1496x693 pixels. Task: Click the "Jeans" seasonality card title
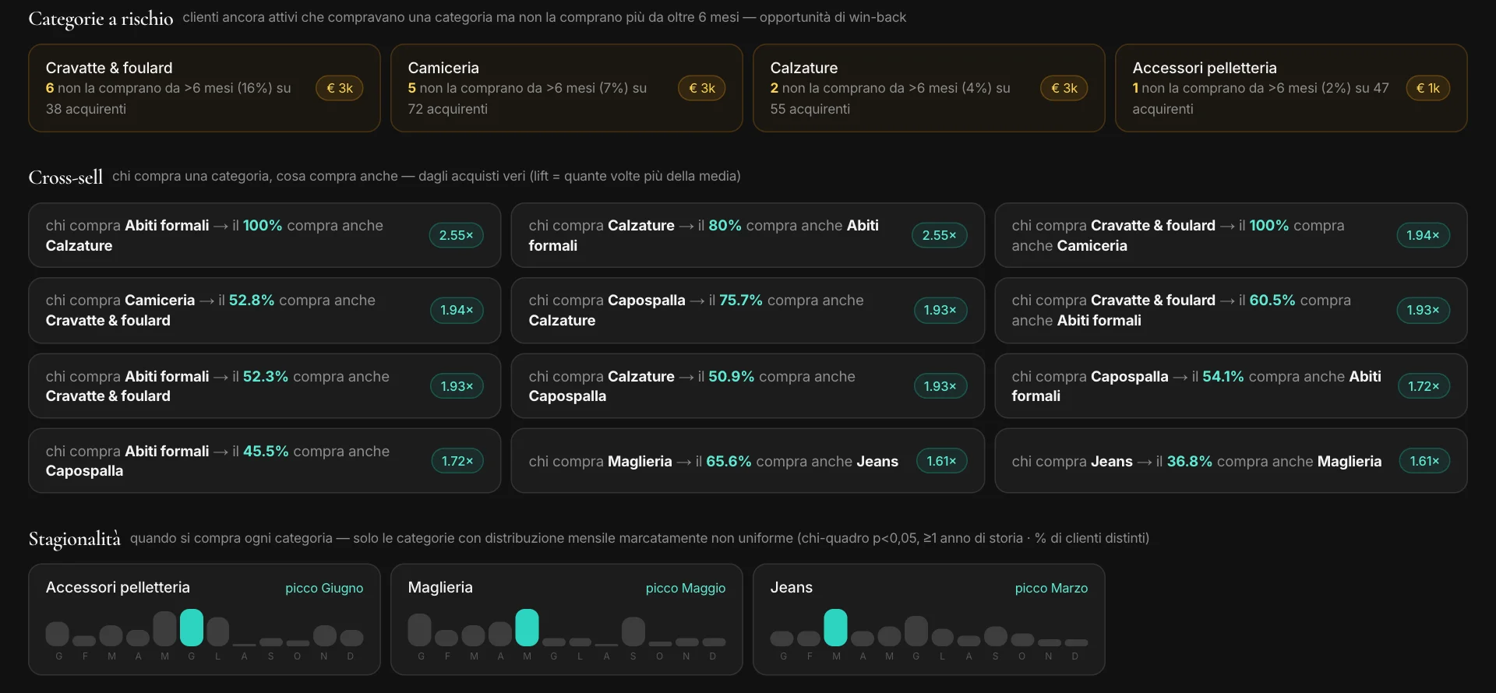tap(792, 587)
